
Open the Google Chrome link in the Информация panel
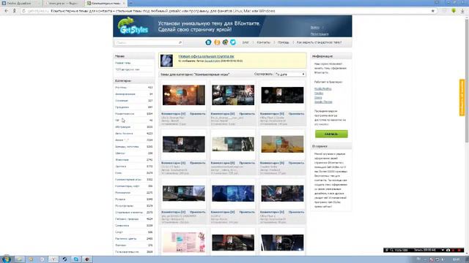tap(323, 102)
